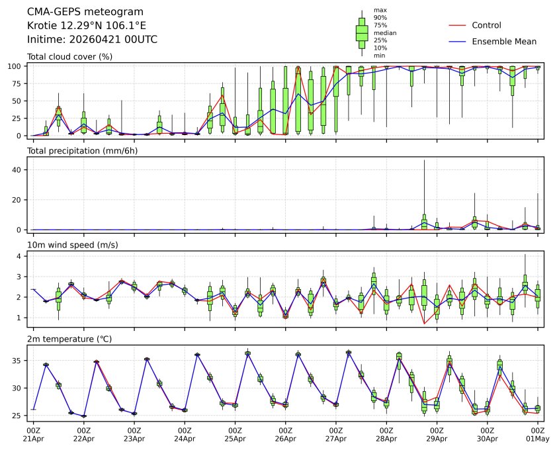Viewport: 557px width, 450px height.
Task: Select the 'Control' legend label
Action: (486, 25)
